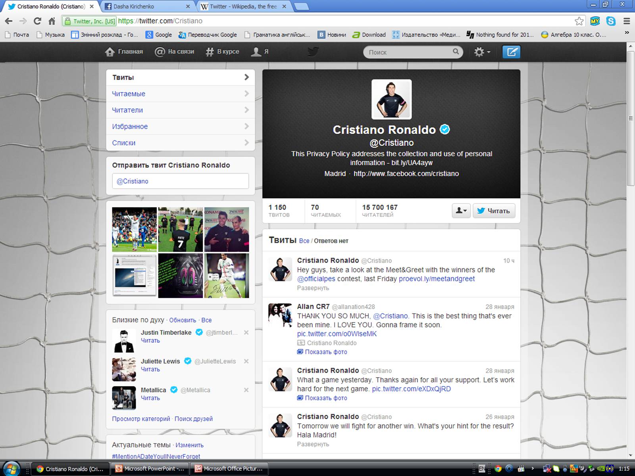
Task: Click Изменить trending topics link
Action: [x=189, y=445]
